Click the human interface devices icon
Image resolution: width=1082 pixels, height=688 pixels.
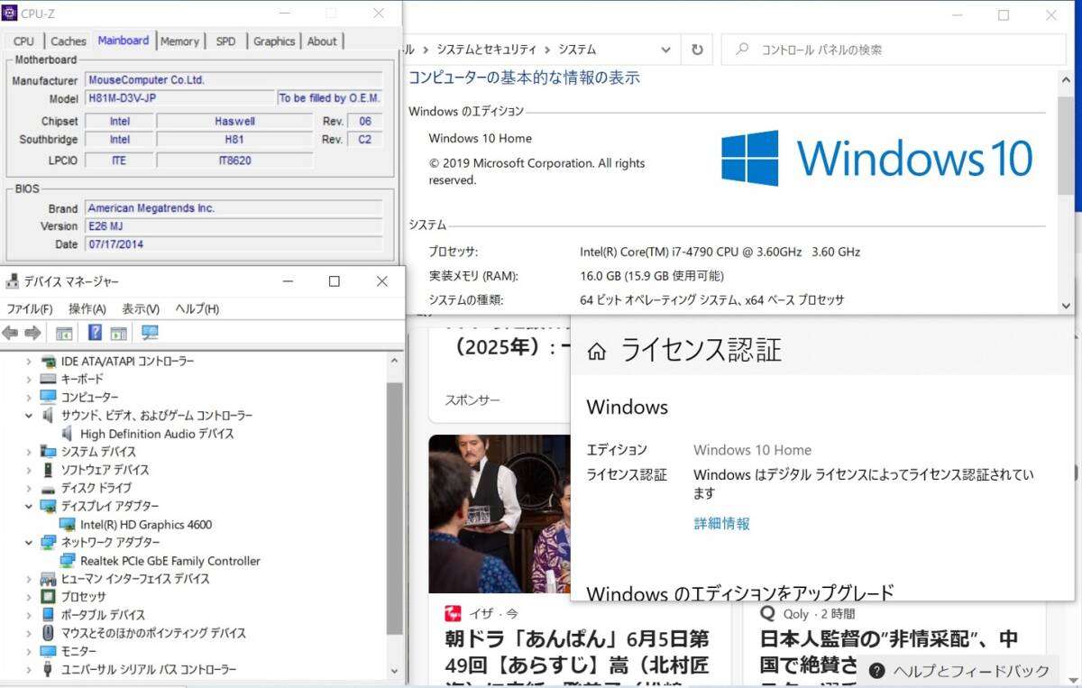click(x=49, y=578)
